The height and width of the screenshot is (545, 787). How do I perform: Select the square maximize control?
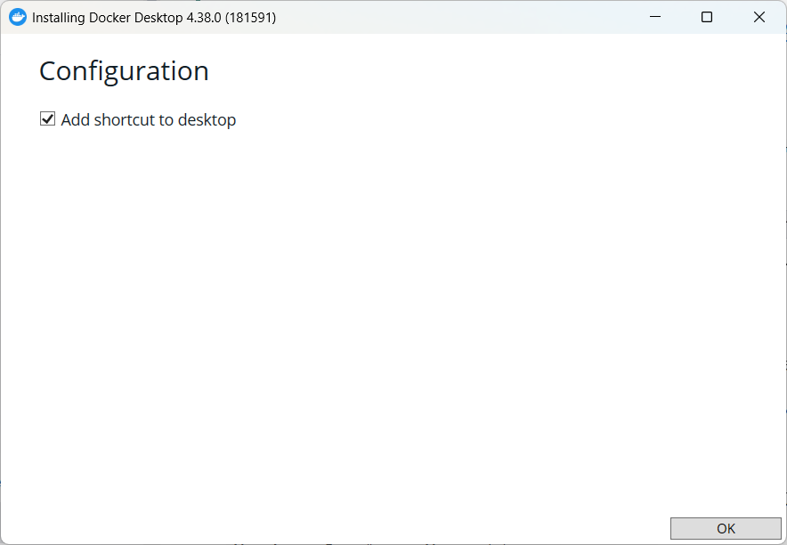707,17
